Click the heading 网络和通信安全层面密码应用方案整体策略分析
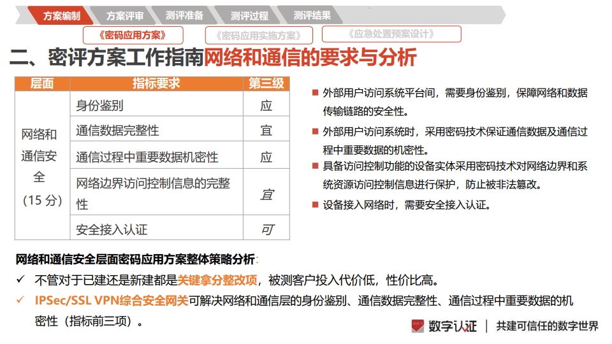 point(135,259)
